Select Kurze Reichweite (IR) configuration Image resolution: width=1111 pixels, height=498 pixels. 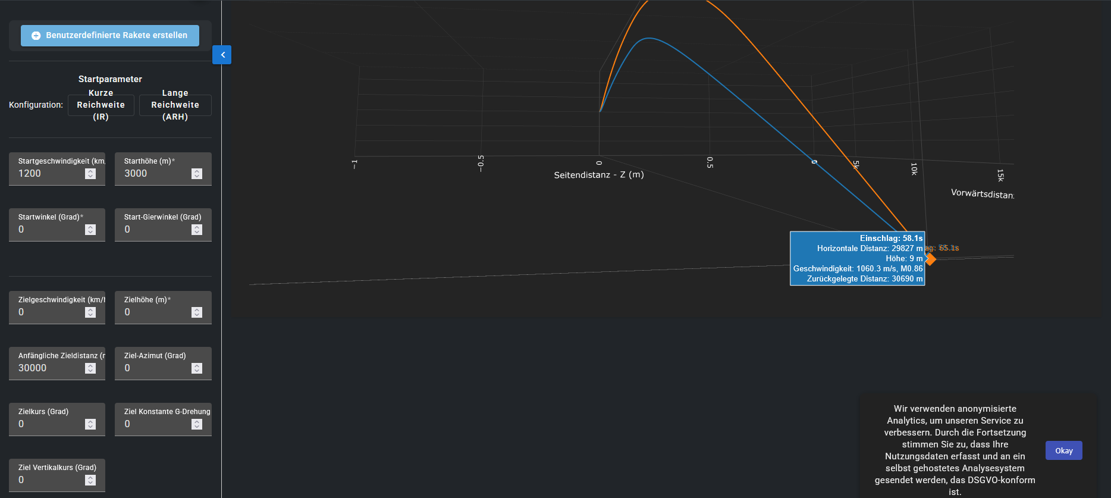(x=101, y=105)
